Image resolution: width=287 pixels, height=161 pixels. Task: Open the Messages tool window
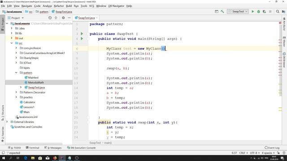coord(53,148)
